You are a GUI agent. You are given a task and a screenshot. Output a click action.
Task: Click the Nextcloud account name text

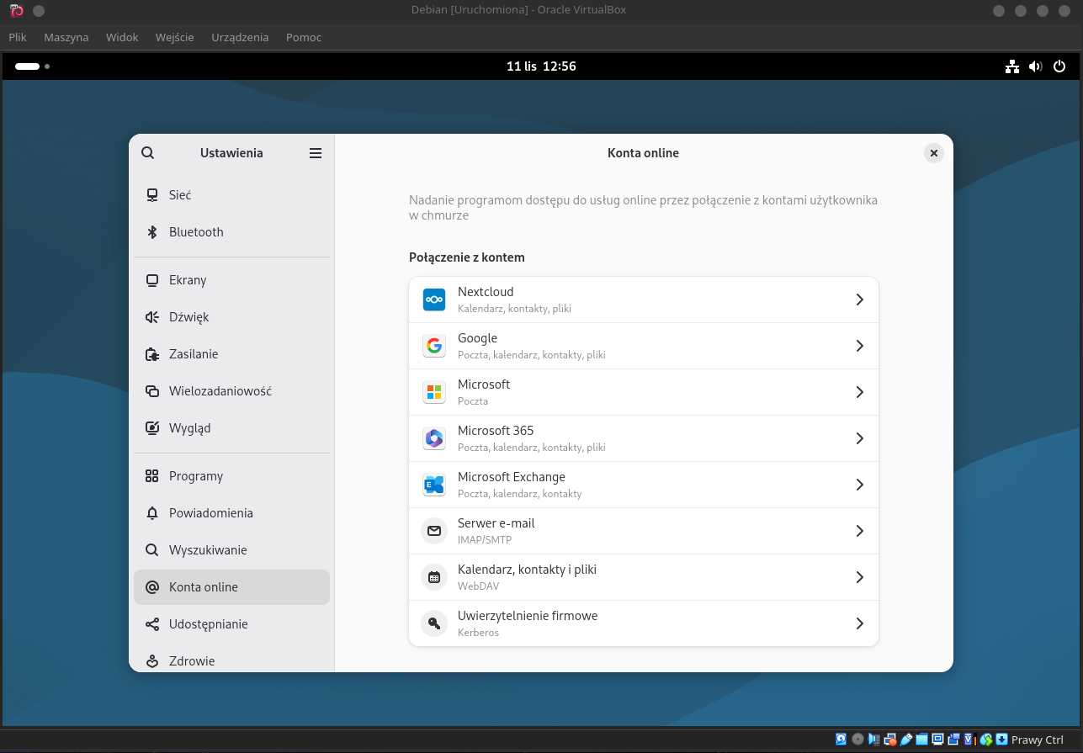pyautogui.click(x=486, y=292)
